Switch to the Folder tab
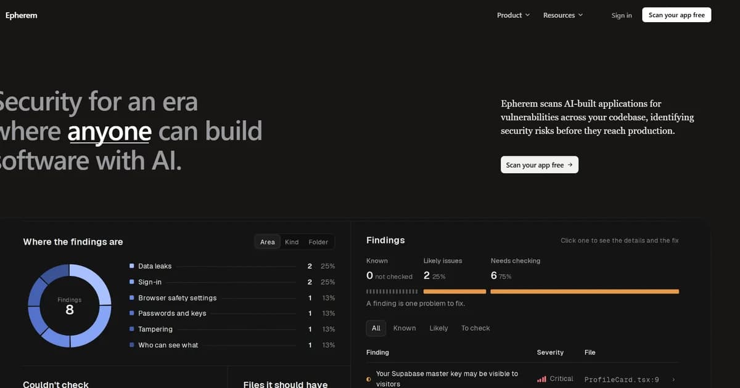The width and height of the screenshot is (740, 388). (318, 242)
